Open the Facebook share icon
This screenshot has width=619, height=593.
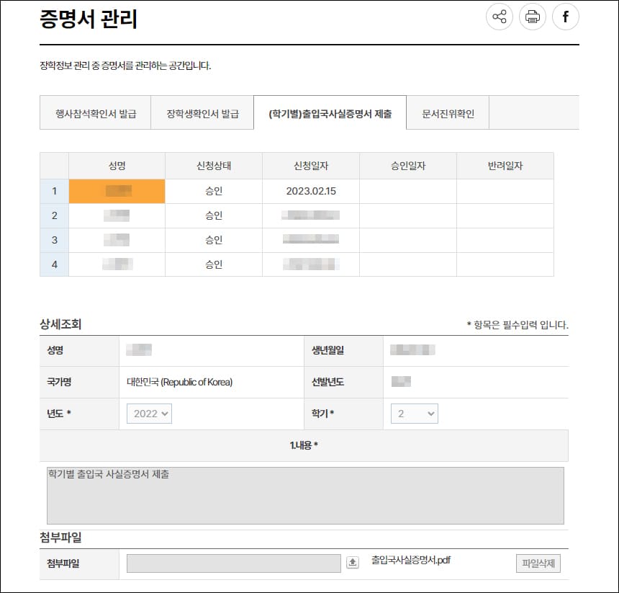tap(566, 17)
